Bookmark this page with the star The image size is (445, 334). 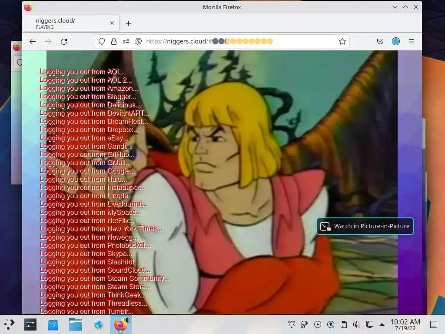pyautogui.click(x=342, y=41)
